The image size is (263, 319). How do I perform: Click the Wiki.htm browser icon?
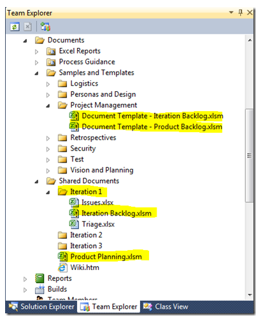pos(62,267)
